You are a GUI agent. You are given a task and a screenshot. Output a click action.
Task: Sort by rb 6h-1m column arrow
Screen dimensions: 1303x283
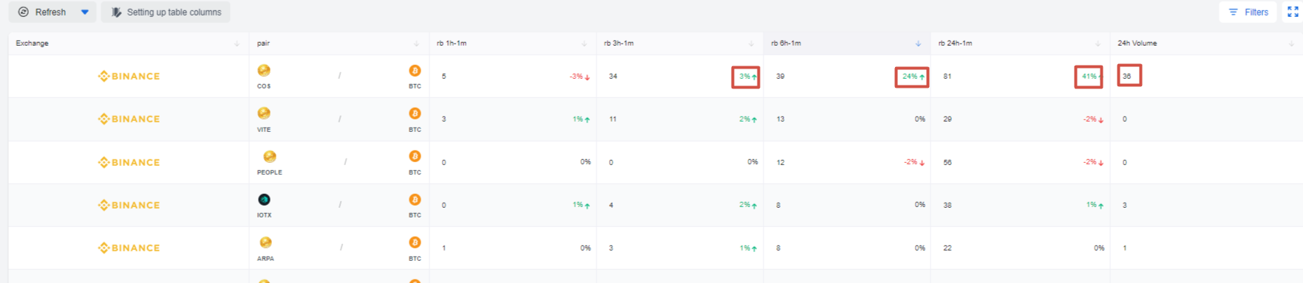[918, 43]
